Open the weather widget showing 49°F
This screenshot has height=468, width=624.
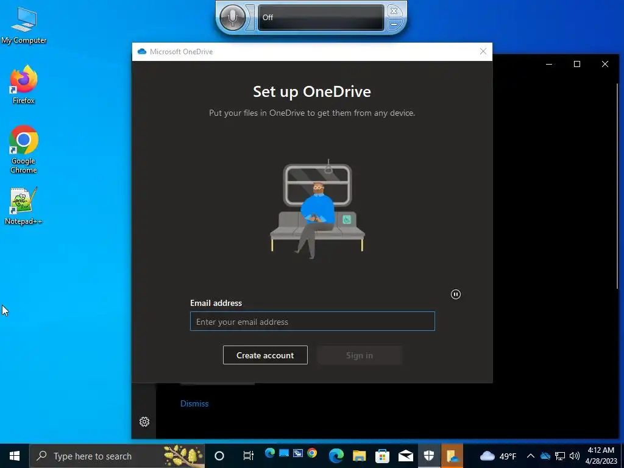click(x=498, y=456)
